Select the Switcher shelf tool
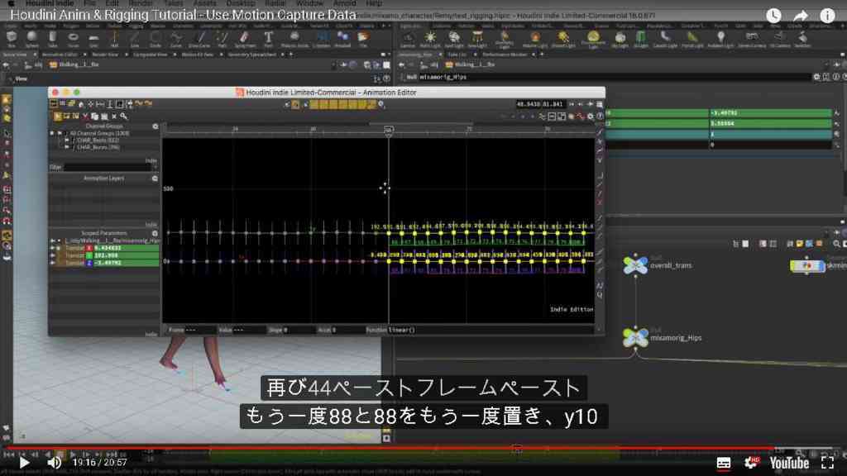Image resolution: width=847 pixels, height=476 pixels. pyautogui.click(x=802, y=38)
